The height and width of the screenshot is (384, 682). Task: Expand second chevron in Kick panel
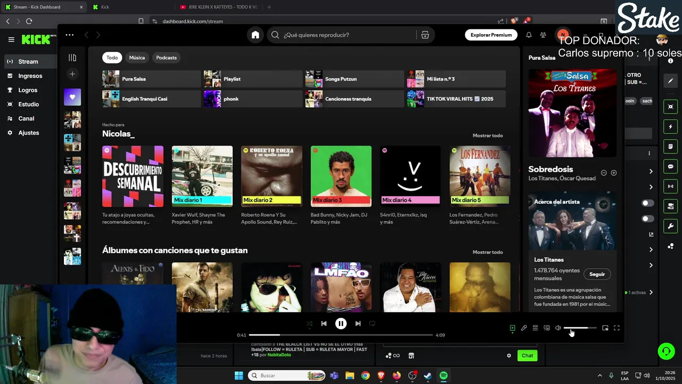pos(651,187)
